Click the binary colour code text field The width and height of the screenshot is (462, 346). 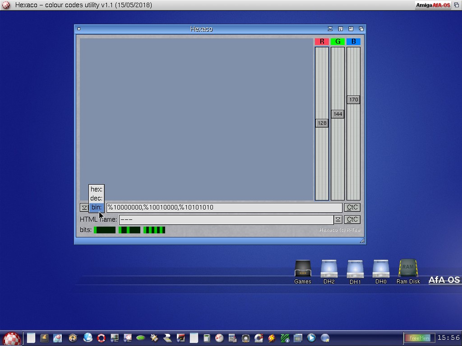224,207
